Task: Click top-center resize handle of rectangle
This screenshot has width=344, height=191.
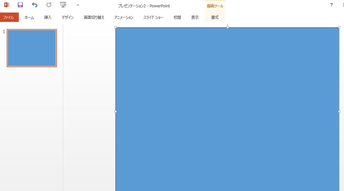Action: click(x=228, y=27)
